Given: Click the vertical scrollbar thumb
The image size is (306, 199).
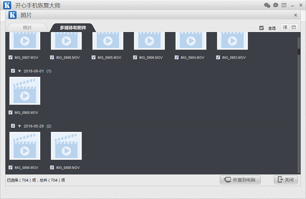Looking at the screenshot, I should [x=299, y=51].
